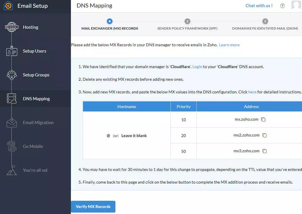Screen dimensions: 302x214
Task: Select the Mail Exchanger MX Records step
Action: (110, 22)
